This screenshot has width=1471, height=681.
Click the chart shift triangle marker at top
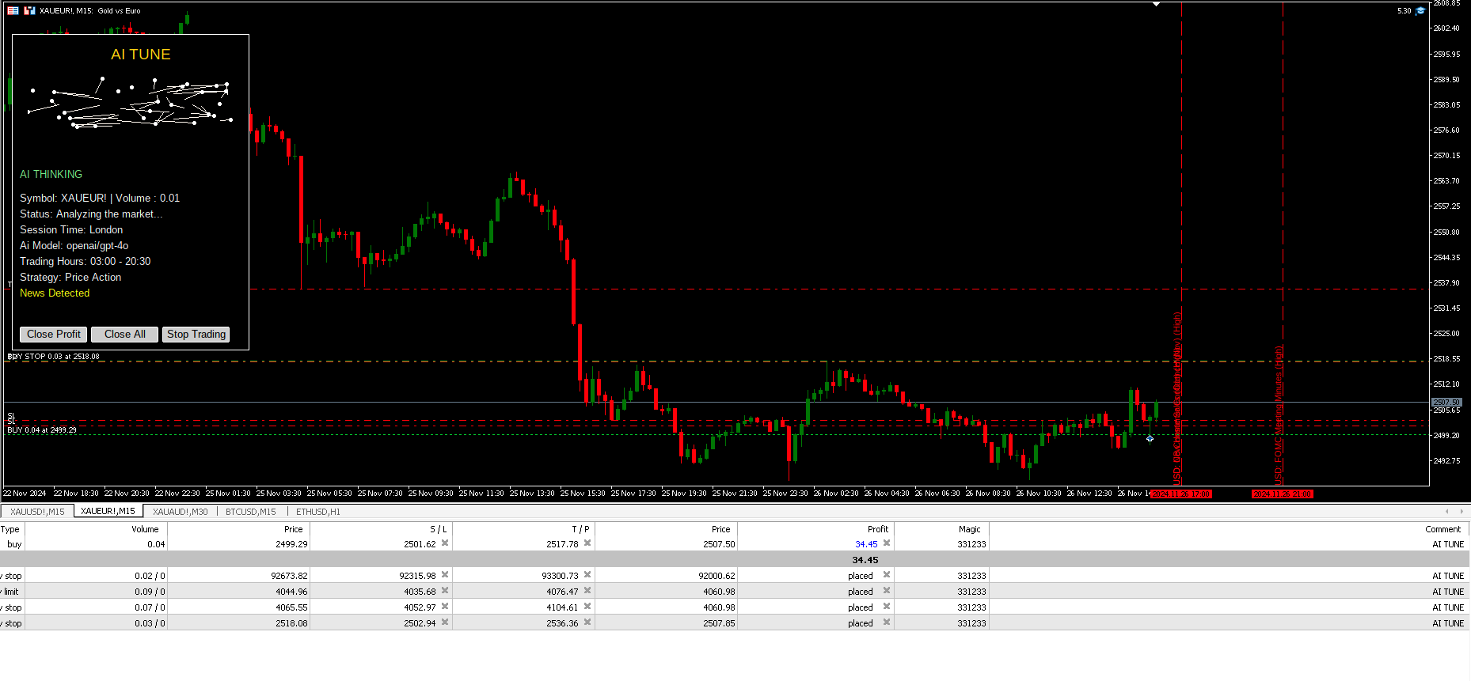(1157, 4)
